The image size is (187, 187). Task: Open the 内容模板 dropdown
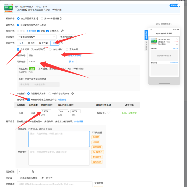36,37
